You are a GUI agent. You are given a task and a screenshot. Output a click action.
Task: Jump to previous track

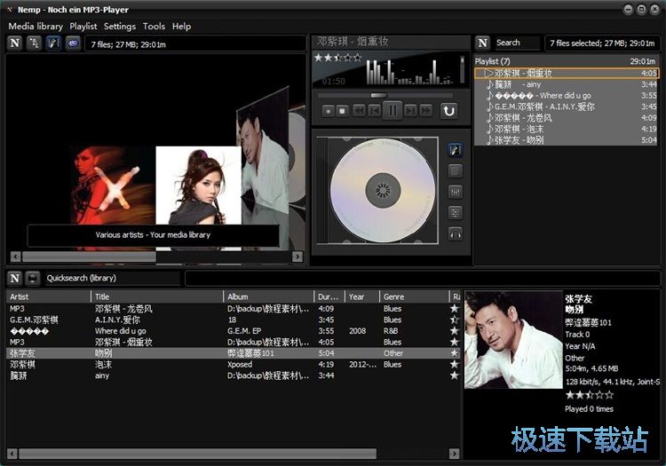[374, 111]
